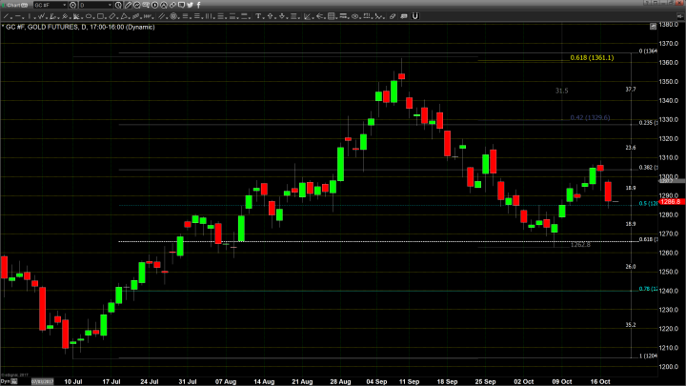Click the 0.42 (1329.6) label
Viewport: 686px width, 386px height.
[x=590, y=117]
